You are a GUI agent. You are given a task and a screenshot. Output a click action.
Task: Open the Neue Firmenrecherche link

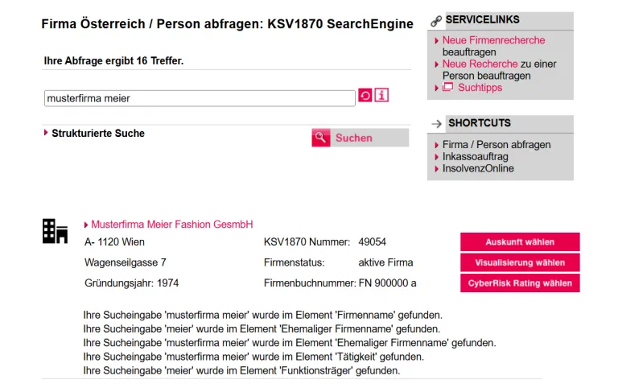pyautogui.click(x=493, y=40)
